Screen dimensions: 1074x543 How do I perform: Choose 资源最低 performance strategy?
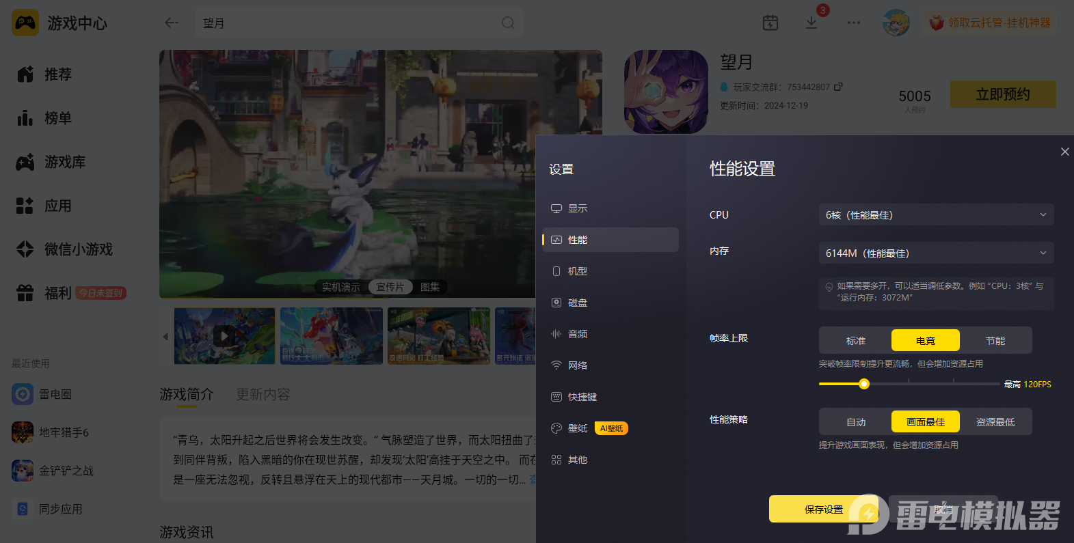pos(995,421)
